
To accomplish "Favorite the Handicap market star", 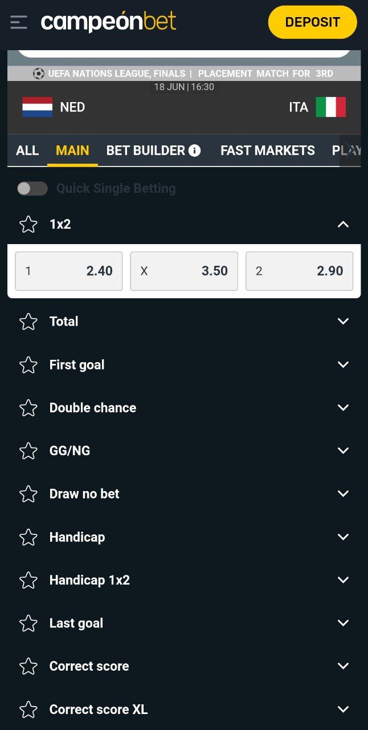I will pos(28,537).
